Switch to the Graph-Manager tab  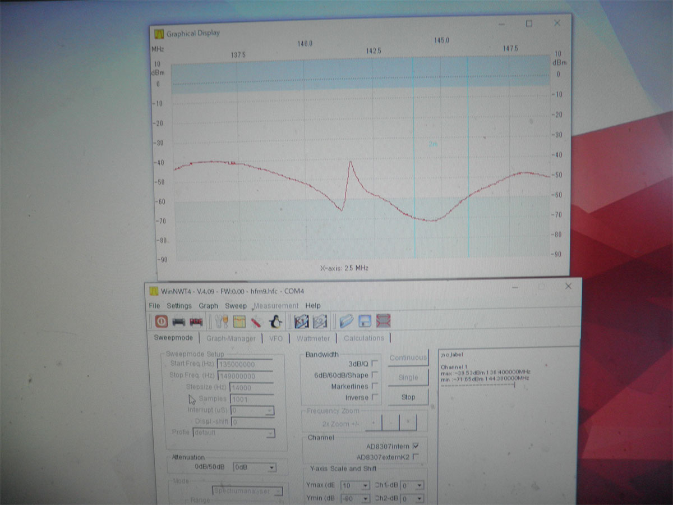[x=231, y=338]
